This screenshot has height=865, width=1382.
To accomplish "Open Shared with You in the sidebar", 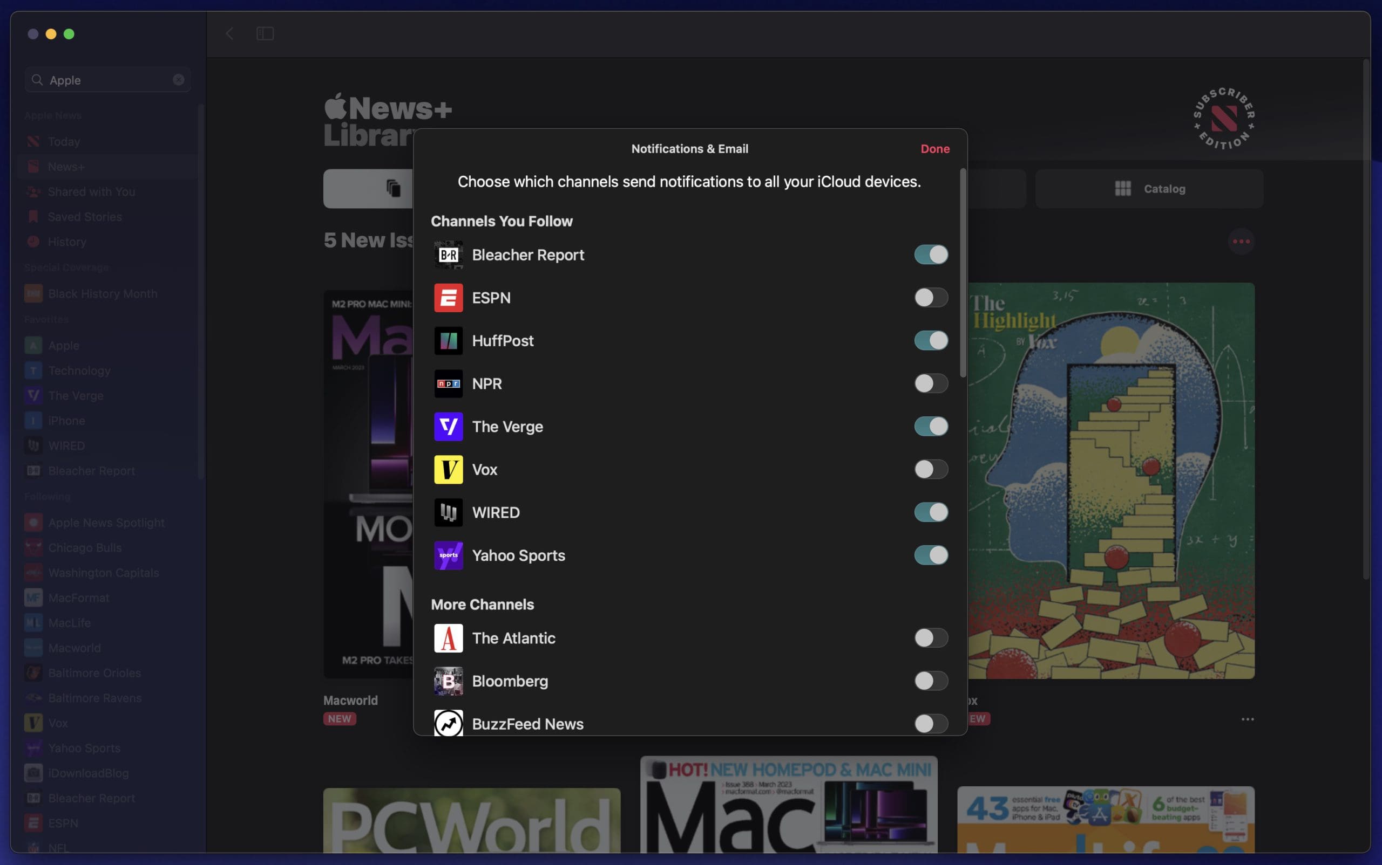I will tap(107, 191).
